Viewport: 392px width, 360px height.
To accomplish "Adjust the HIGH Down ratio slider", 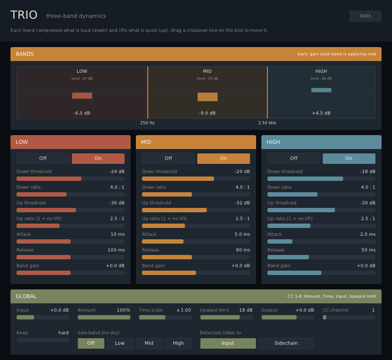I will pyautogui.click(x=321, y=194).
